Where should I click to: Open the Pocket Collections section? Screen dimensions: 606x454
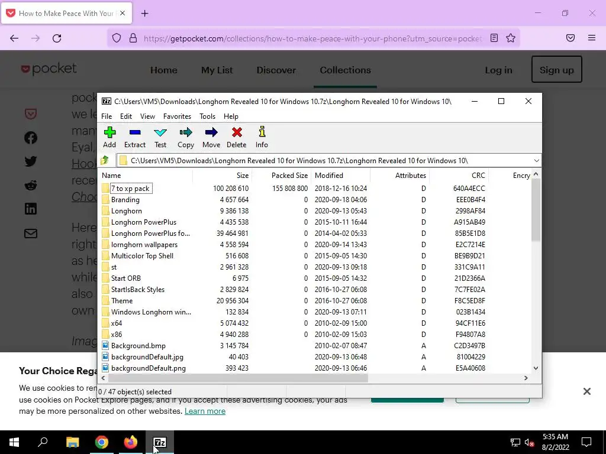345,70
